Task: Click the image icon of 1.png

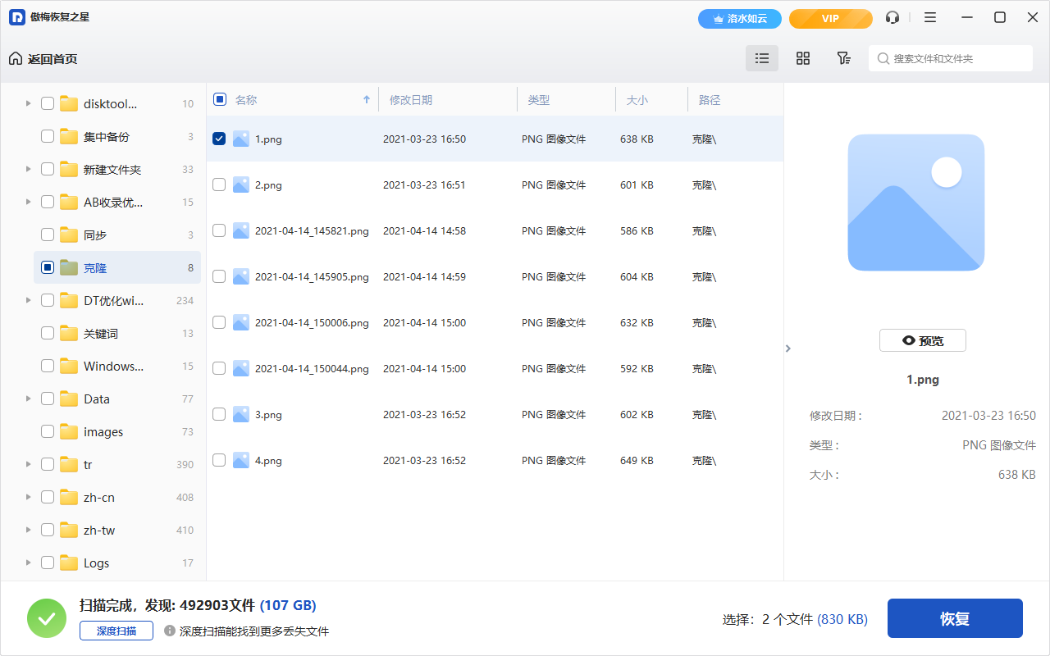Action: pos(240,139)
